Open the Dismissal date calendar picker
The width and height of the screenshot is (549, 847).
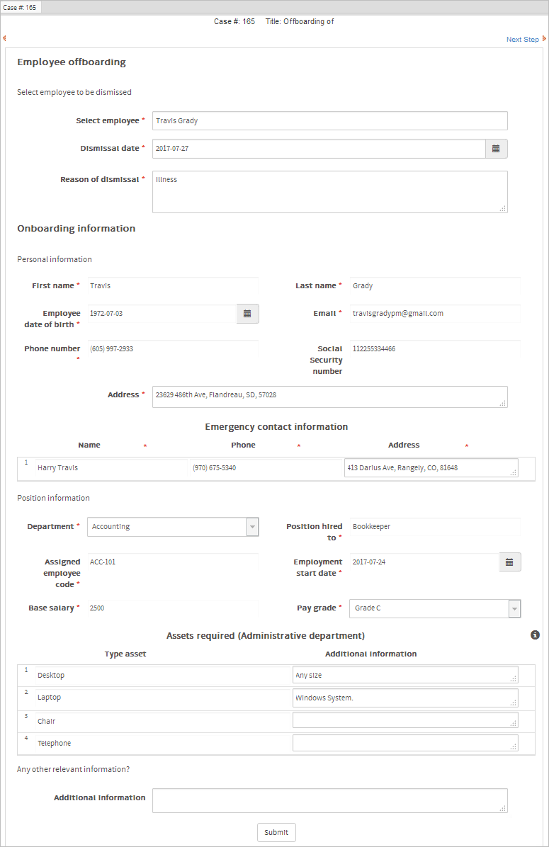pyautogui.click(x=496, y=149)
